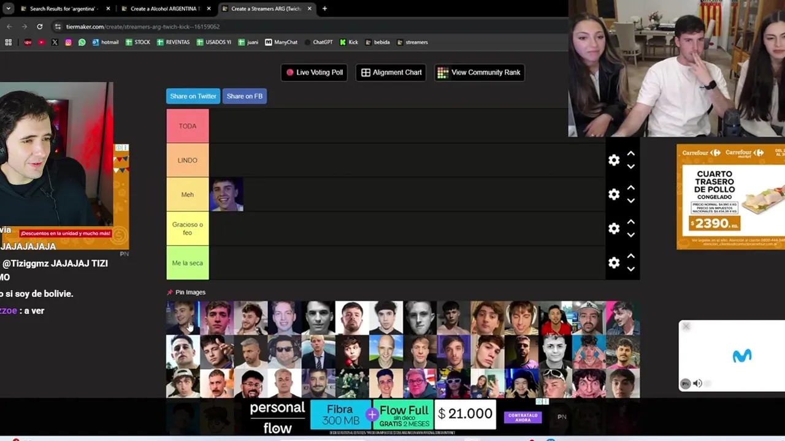Open Kick bookmark
This screenshot has width=785, height=441.
point(349,42)
